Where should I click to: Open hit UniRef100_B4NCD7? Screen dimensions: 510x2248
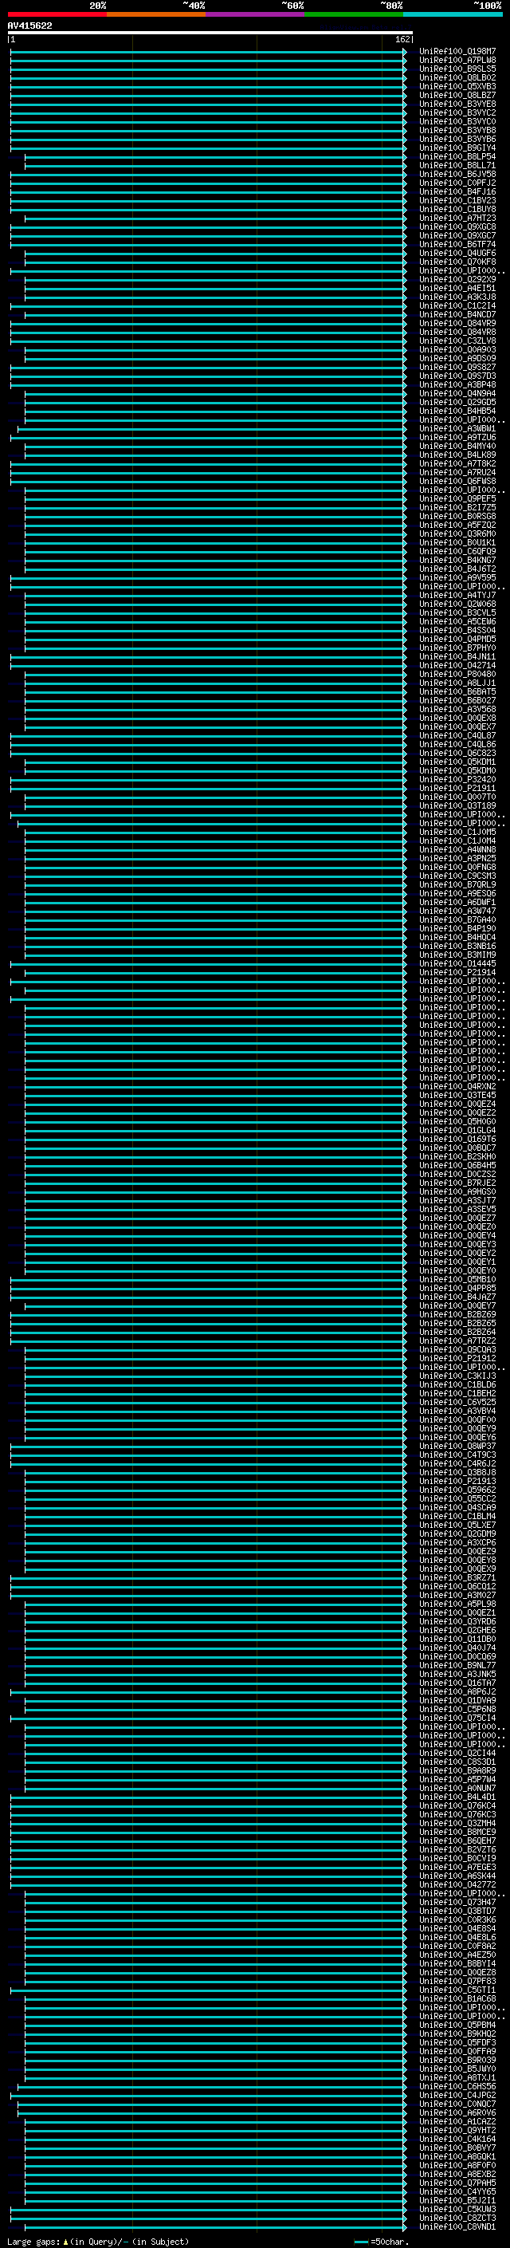(457, 315)
